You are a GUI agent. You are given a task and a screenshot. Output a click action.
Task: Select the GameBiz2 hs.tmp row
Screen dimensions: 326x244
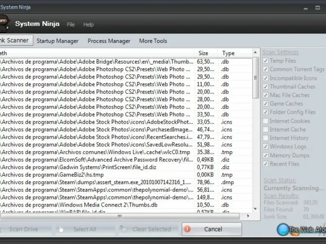[126, 175]
